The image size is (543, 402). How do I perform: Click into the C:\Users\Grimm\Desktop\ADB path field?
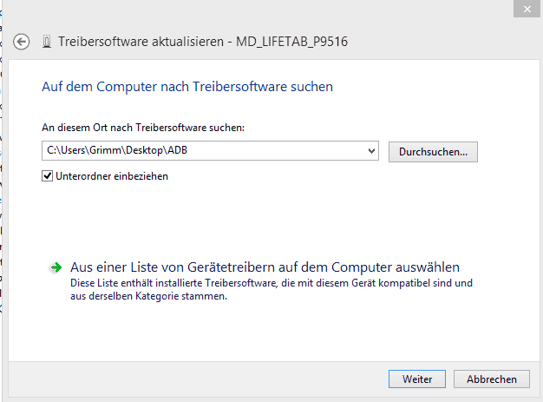coord(205,151)
